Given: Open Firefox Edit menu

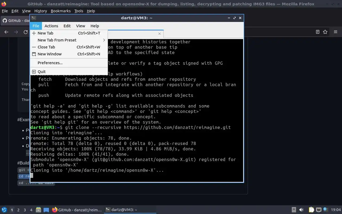Looking at the screenshot, I should pyautogui.click(x=15, y=11).
